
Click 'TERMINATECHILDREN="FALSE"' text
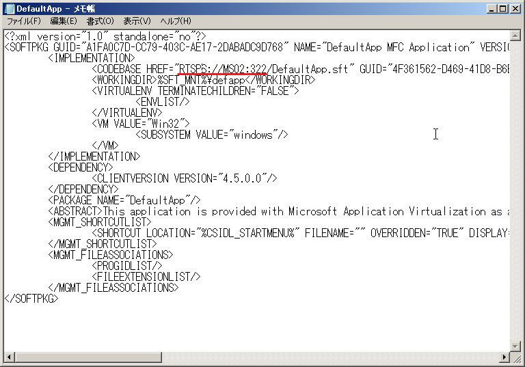pos(225,91)
